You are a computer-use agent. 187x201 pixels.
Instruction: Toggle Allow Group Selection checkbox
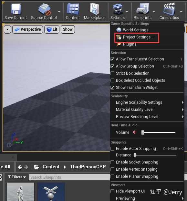[112, 66]
